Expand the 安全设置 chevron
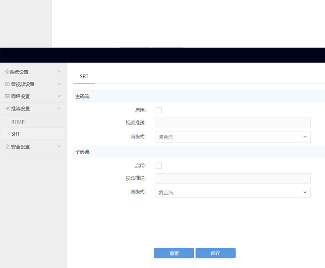 tap(59, 146)
